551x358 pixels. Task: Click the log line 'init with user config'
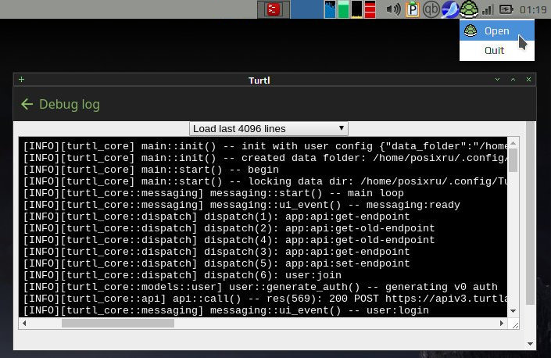(x=265, y=146)
